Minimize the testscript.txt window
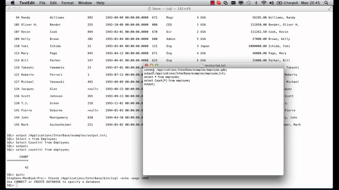 pyautogui.click(x=151, y=65)
